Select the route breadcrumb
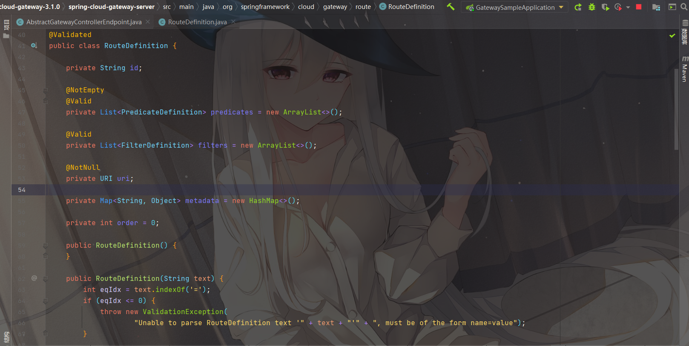Viewport: 689px width, 346px height. point(363,7)
